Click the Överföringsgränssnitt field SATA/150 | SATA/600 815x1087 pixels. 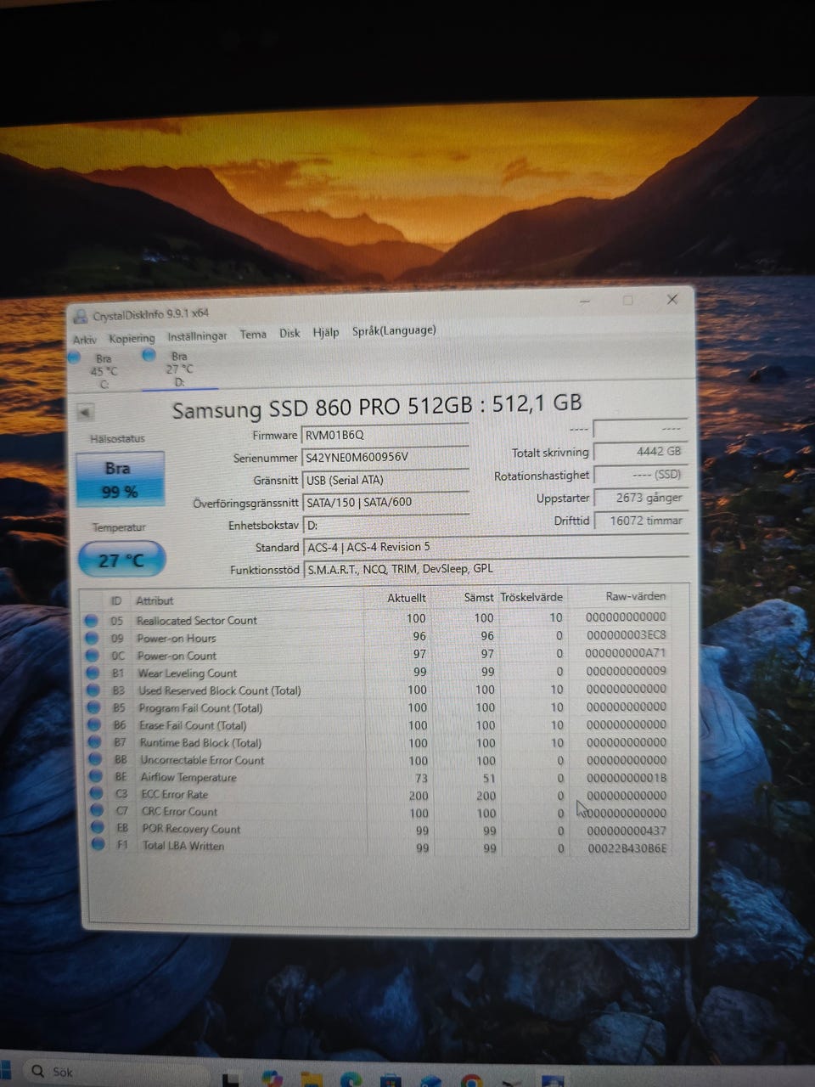pos(385,502)
